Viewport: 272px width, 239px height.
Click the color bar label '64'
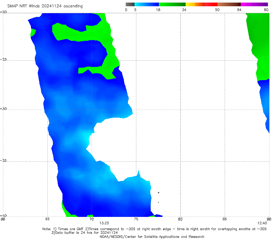pos(239,10)
